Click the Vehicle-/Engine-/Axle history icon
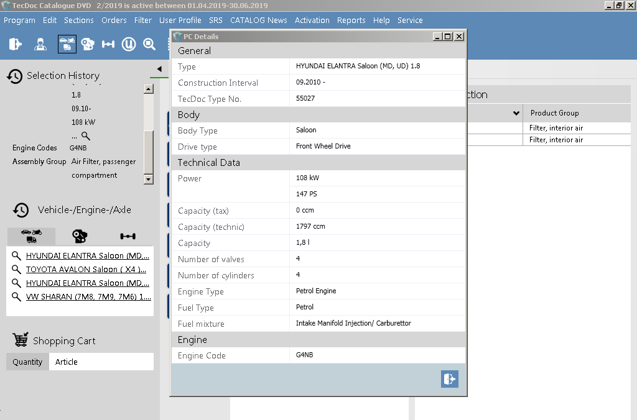637x420 pixels. click(x=21, y=210)
